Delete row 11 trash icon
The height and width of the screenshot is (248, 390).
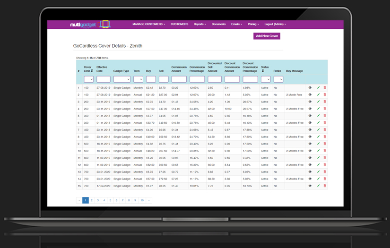click(x=325, y=158)
